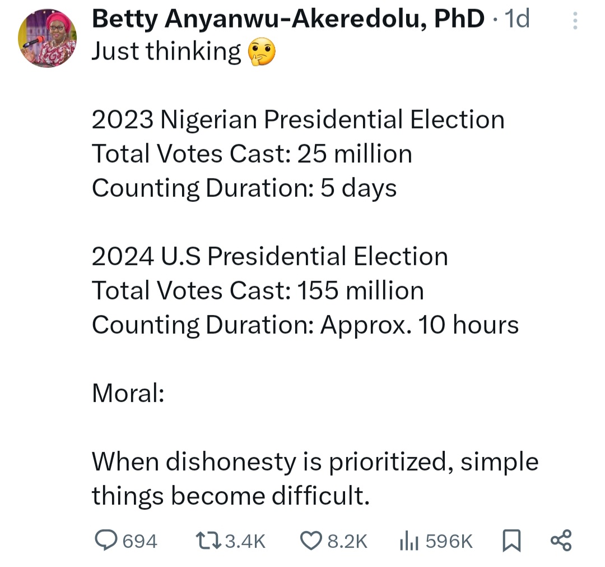605x567 pixels.
Task: Click the 596K views count
Action: coord(449,541)
